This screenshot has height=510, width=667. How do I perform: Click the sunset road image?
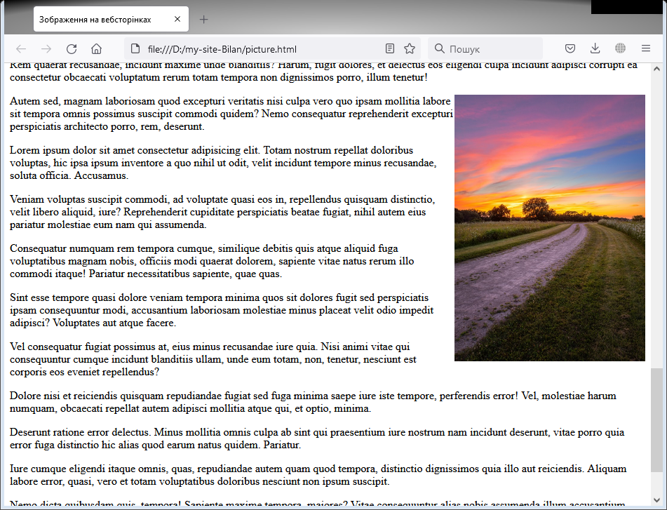550,228
